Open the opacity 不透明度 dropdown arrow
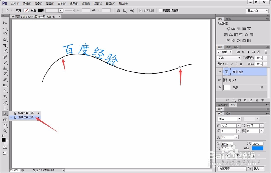The image size is (271, 173). [x=265, y=58]
